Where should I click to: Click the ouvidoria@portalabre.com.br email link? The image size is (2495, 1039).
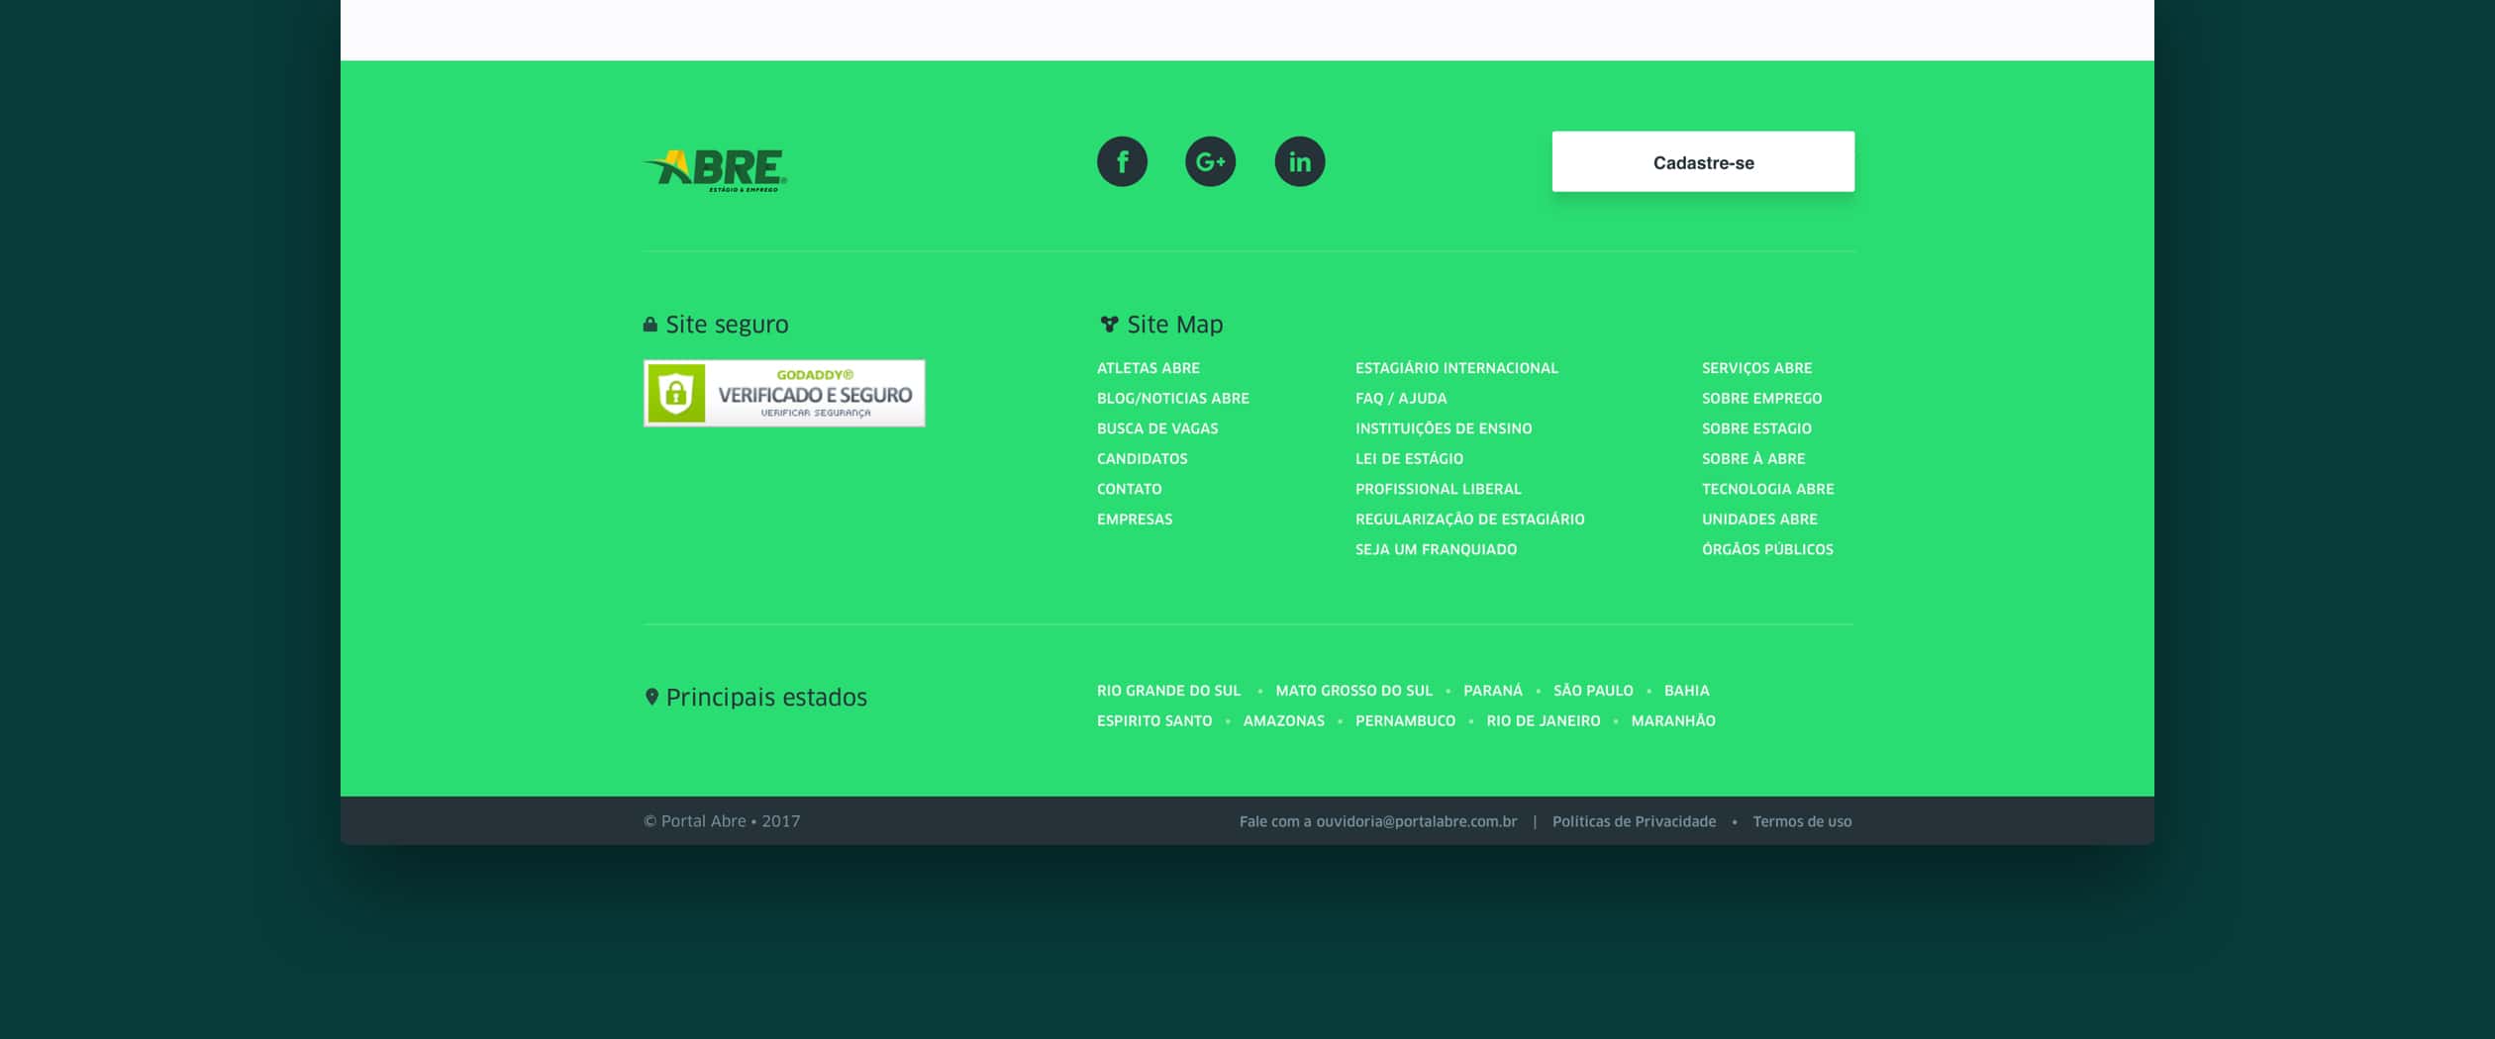point(1416,821)
